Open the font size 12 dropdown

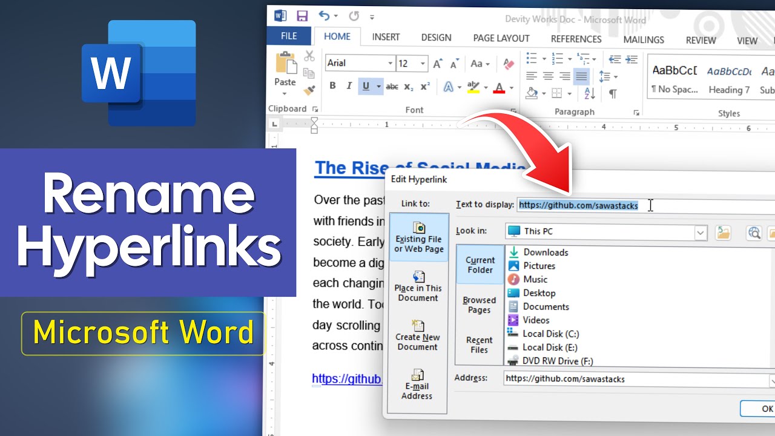(423, 64)
